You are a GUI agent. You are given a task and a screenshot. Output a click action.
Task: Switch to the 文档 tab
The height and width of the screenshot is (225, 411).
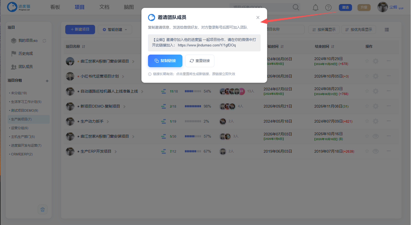[104, 7]
